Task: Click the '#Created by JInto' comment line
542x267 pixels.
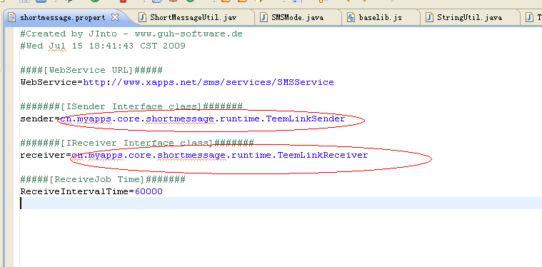Action: pos(131,34)
